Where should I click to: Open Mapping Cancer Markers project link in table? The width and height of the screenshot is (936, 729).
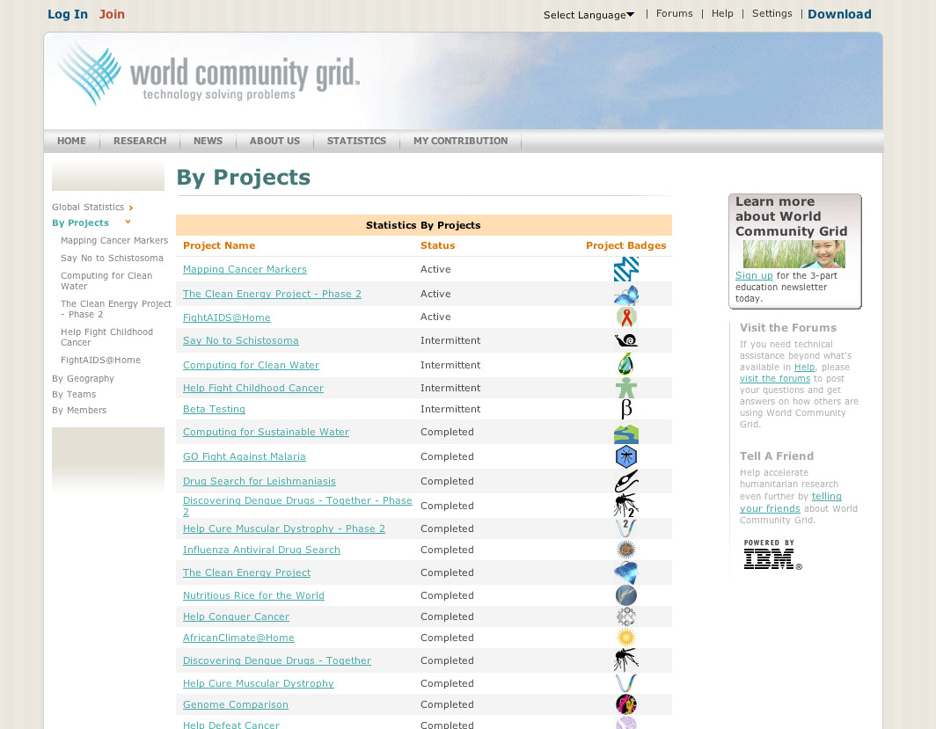click(x=245, y=269)
